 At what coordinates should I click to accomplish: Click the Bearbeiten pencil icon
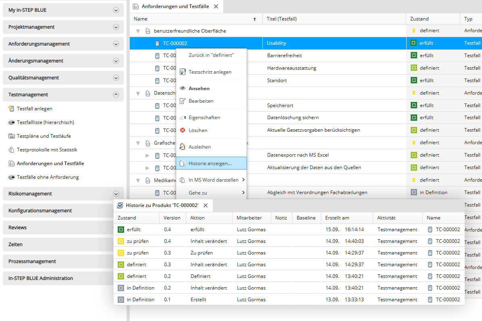(x=182, y=101)
